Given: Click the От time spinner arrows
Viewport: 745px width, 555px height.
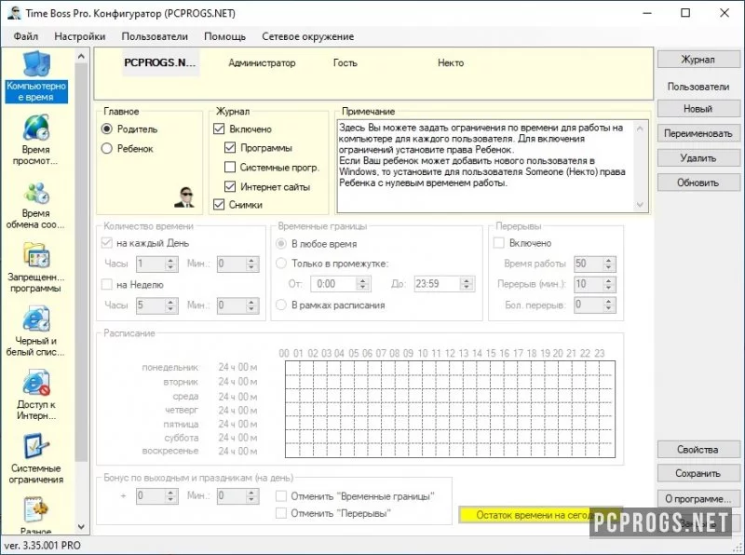Looking at the screenshot, I should click(363, 284).
